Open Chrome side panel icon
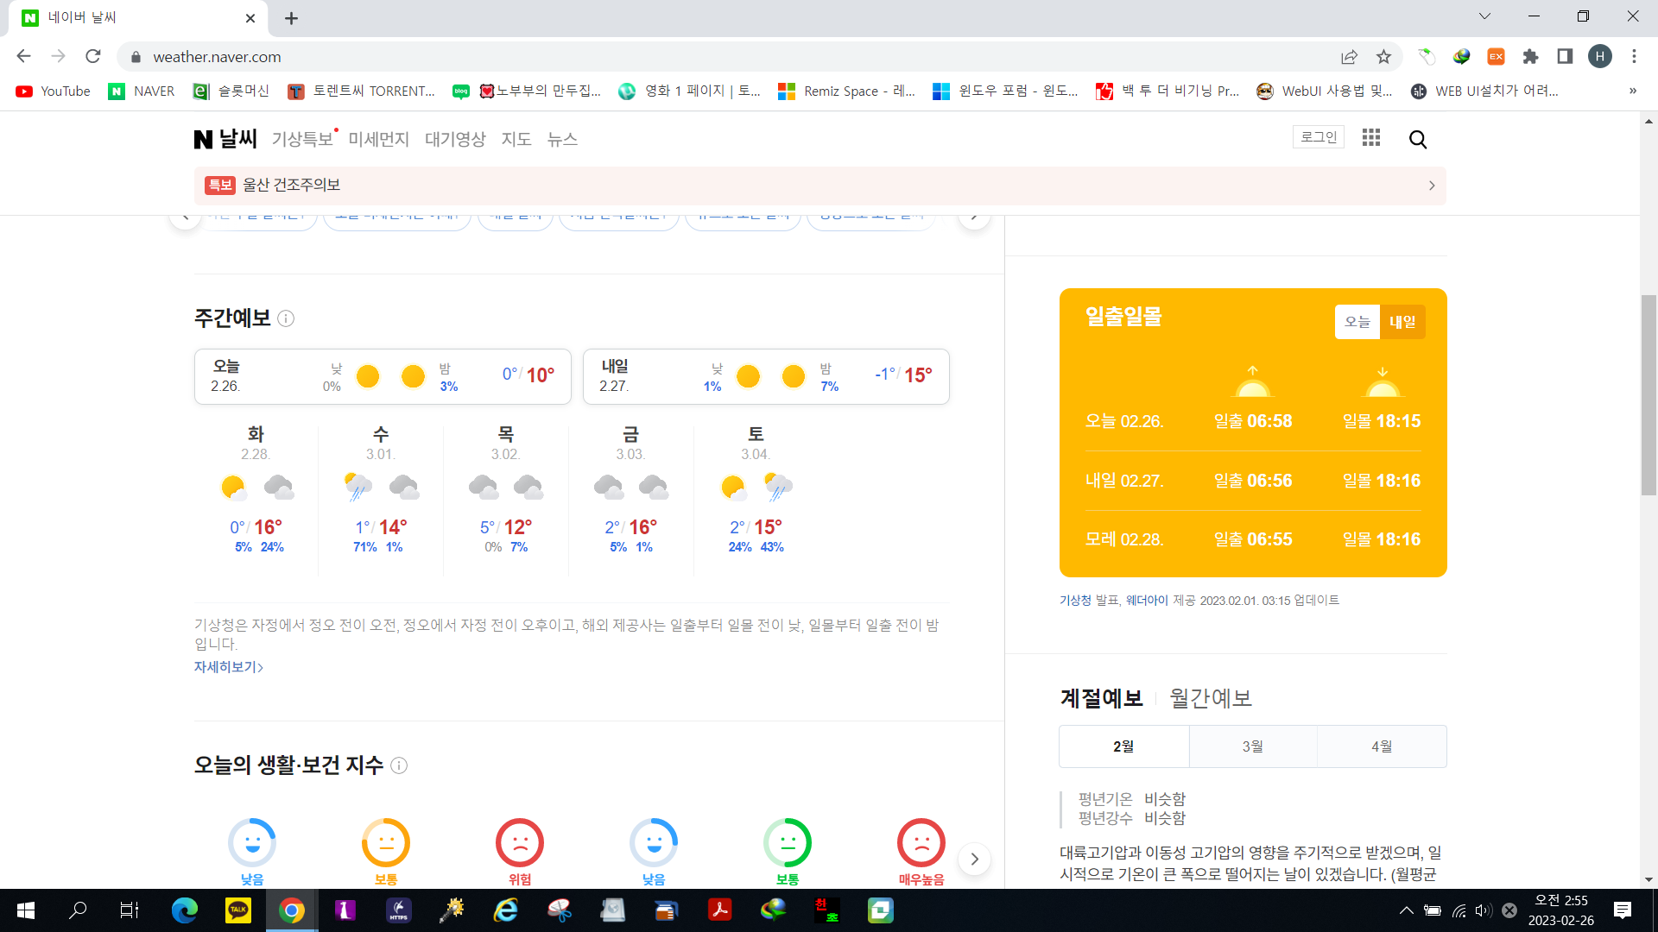The height and width of the screenshot is (932, 1658). [x=1565, y=57]
